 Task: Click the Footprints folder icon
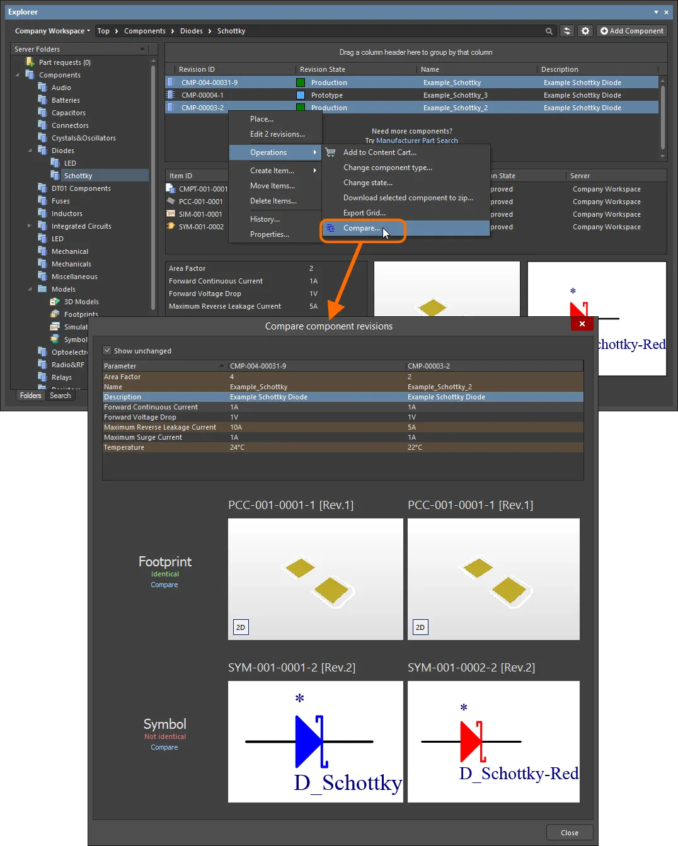55,314
